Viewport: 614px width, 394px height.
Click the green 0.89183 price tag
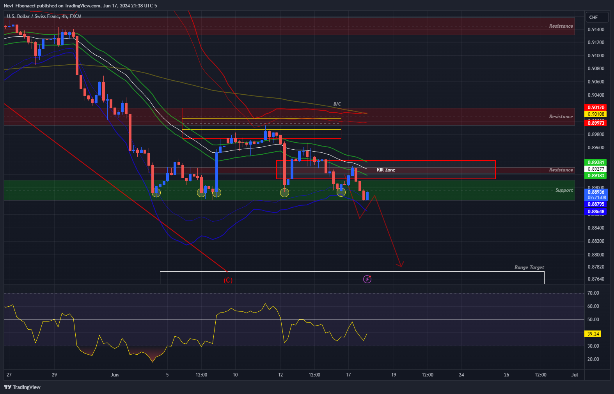(596, 176)
